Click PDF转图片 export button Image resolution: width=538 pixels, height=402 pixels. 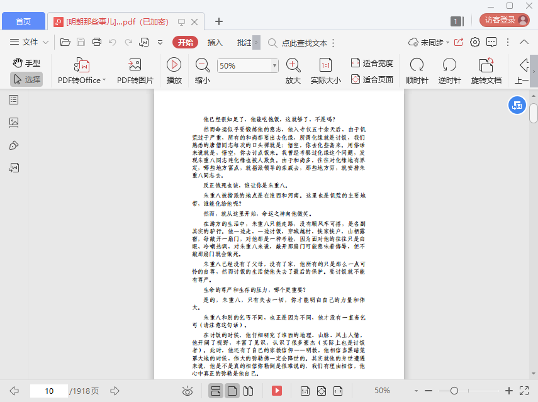pyautogui.click(x=135, y=71)
